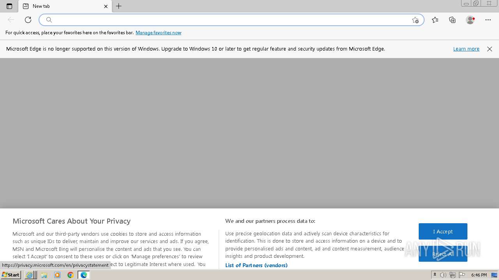Screen dimensions: 499x280
Task: Click I Accept cookie button
Action: pyautogui.click(x=443, y=231)
